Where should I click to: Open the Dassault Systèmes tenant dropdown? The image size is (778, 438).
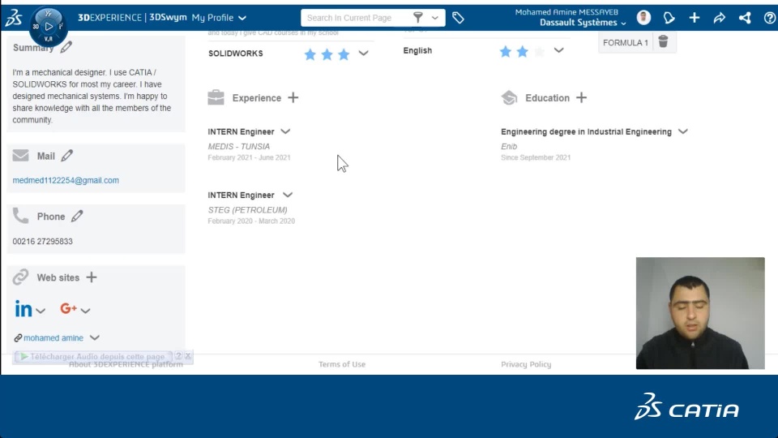[x=583, y=23]
